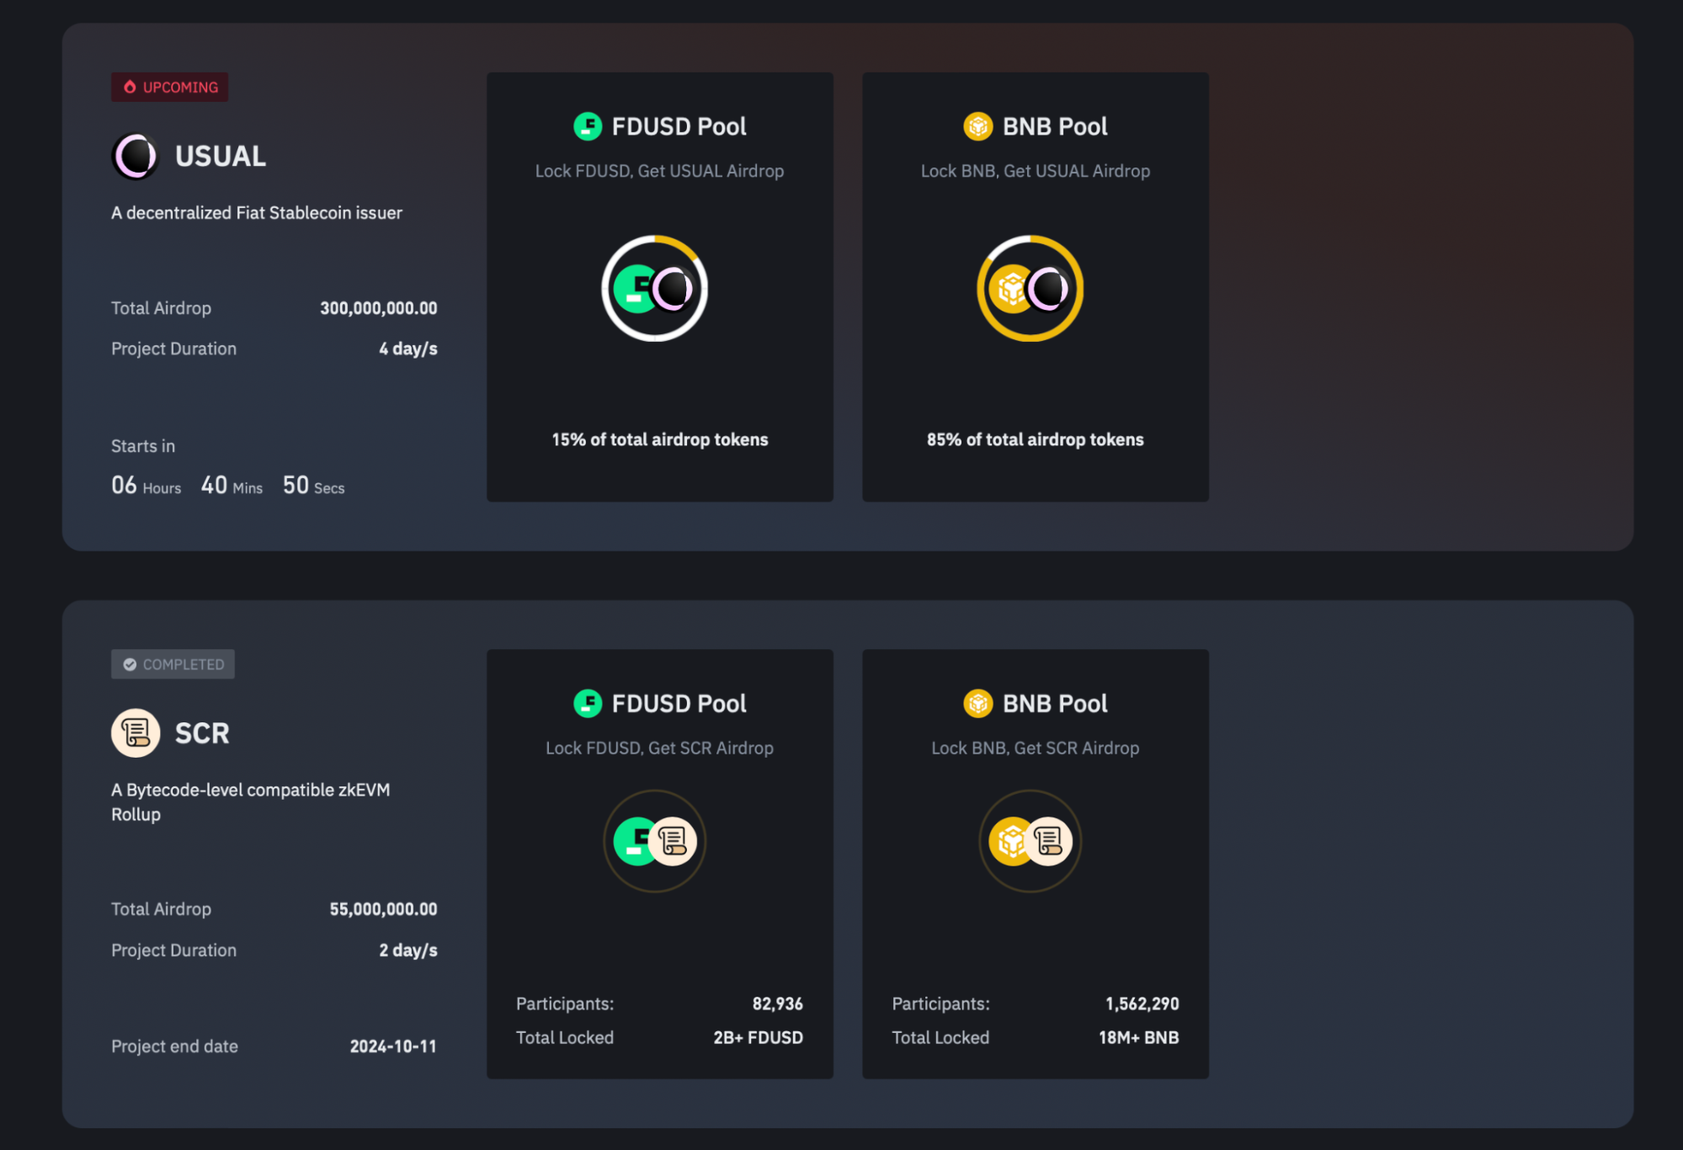
Task: Click the '18M+ BNB' total locked value
Action: pos(1139,1038)
